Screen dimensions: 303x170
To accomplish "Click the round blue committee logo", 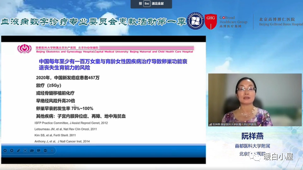I will tap(196, 21).
